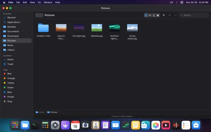
Task: Open Documents folder in the sidebar
Action: pos(17,31)
